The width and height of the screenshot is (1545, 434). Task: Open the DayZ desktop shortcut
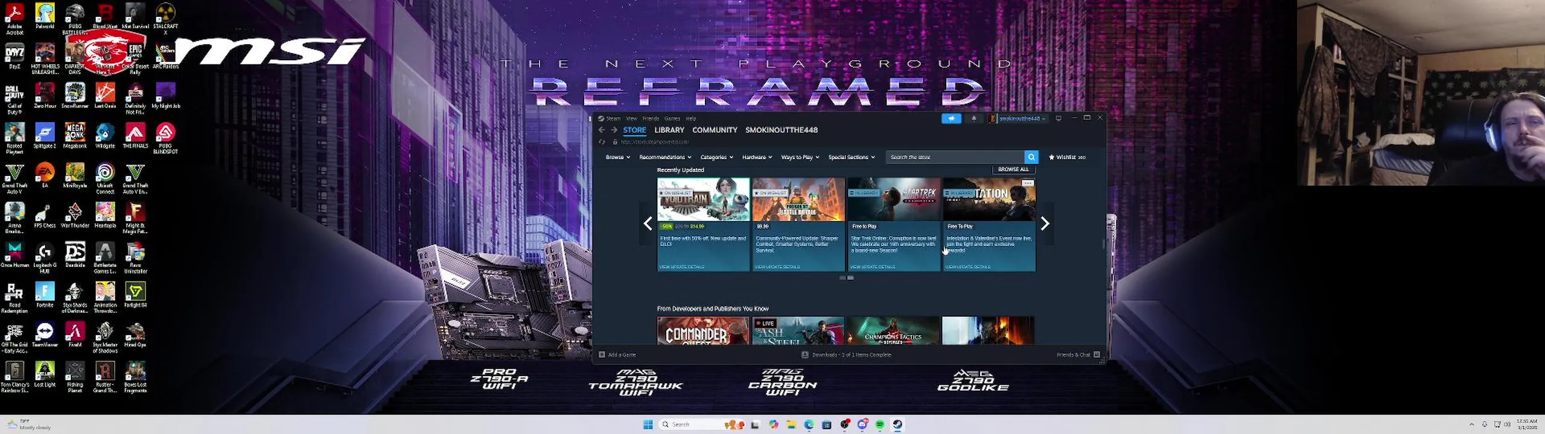[x=14, y=56]
